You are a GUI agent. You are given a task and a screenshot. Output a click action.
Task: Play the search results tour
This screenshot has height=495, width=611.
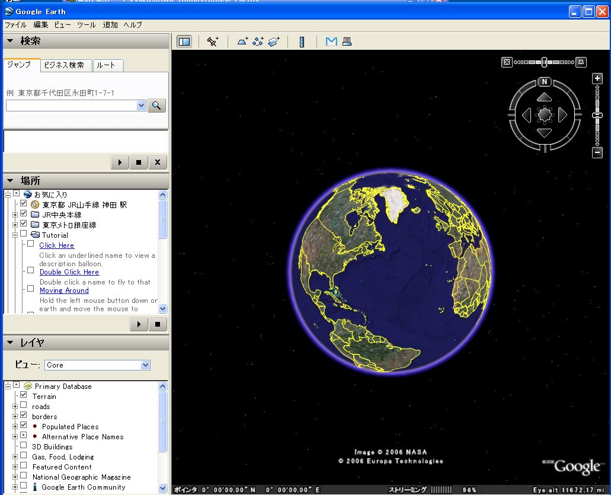click(120, 162)
